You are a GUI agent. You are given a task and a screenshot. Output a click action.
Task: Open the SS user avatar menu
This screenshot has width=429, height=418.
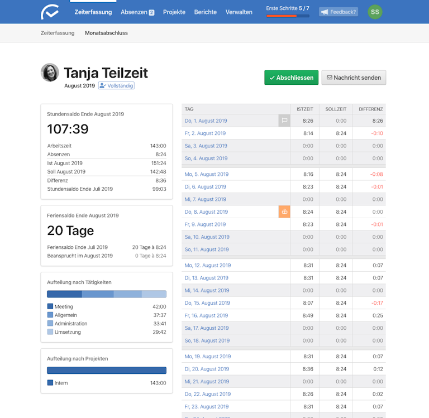click(375, 12)
